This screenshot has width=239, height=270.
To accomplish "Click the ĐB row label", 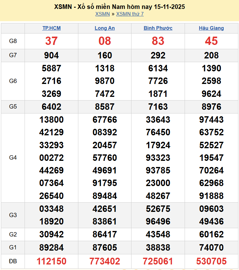I will pyautogui.click(x=13, y=261).
